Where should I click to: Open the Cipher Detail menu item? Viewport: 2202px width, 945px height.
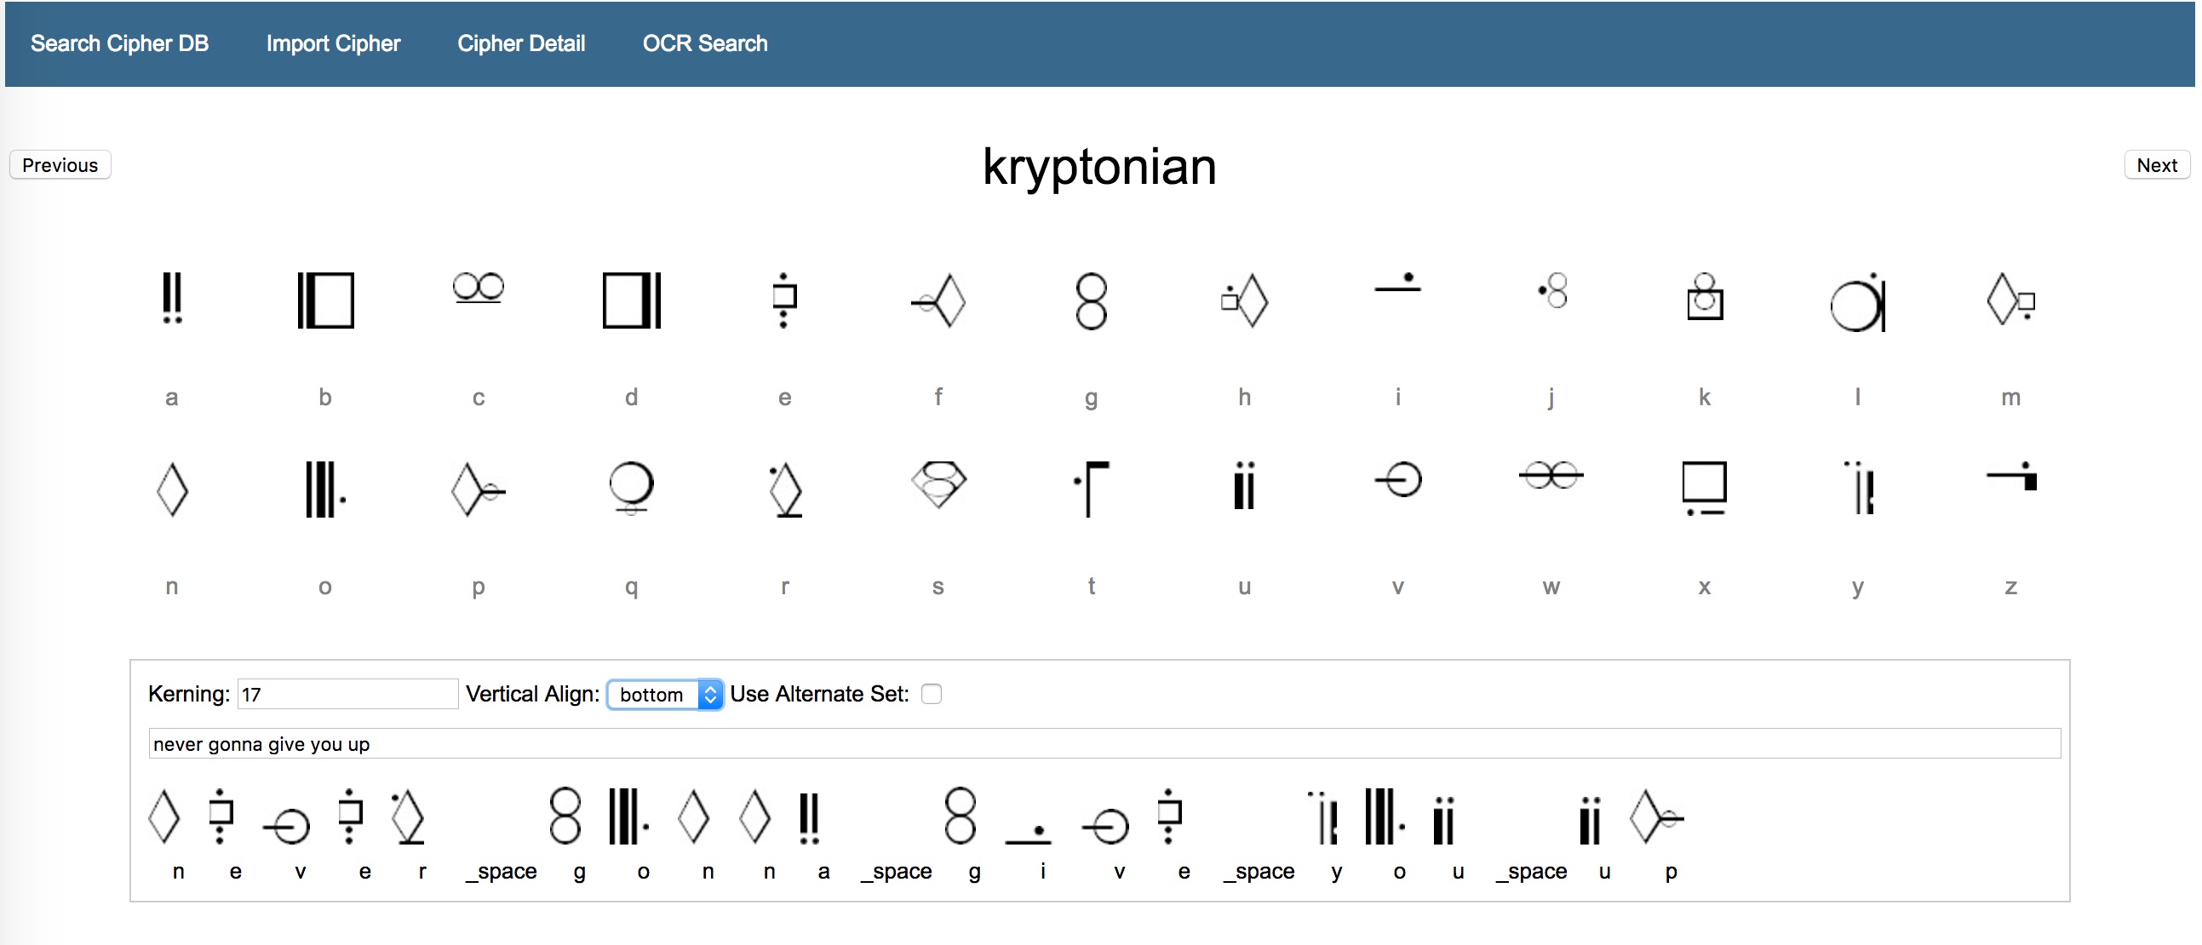tap(520, 43)
